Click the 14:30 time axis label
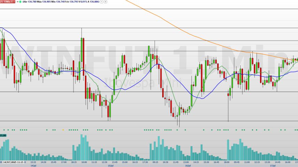This screenshot has height=167, width=298. tap(43, 162)
